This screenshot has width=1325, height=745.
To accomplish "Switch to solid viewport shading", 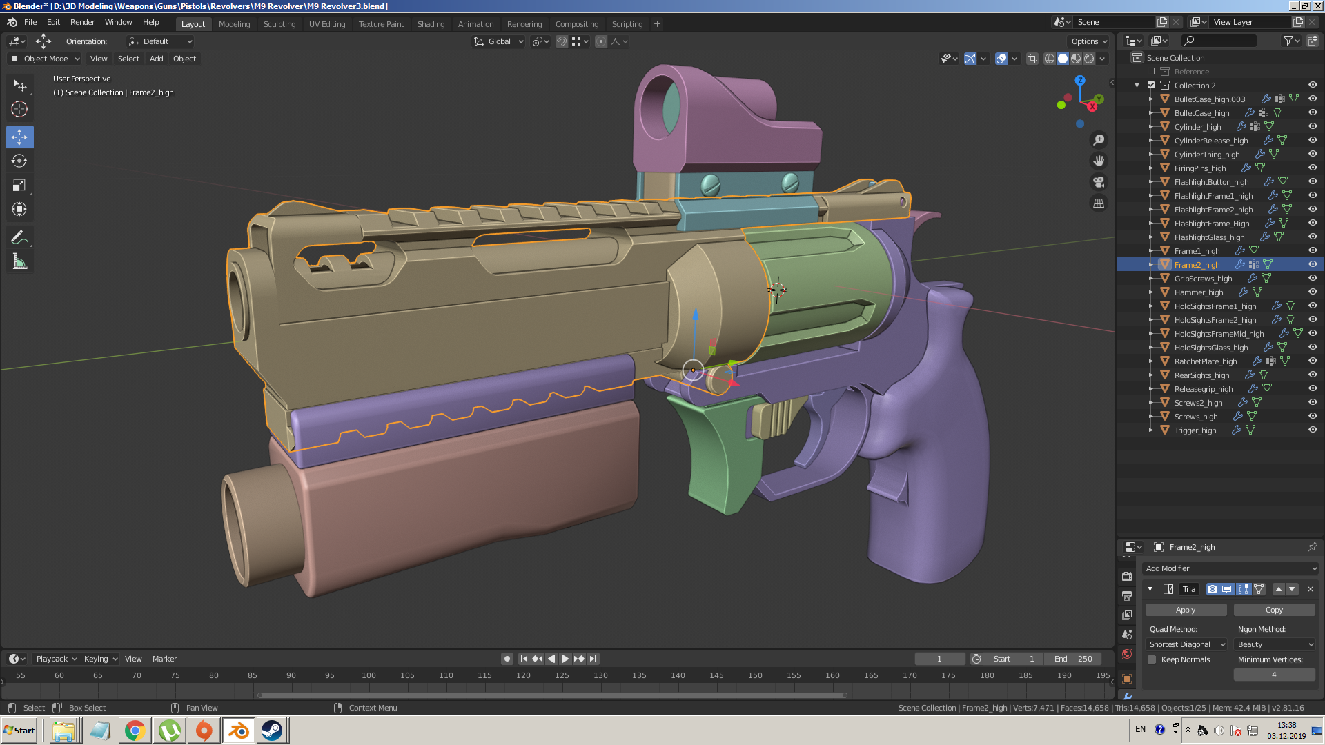I will 1063,59.
